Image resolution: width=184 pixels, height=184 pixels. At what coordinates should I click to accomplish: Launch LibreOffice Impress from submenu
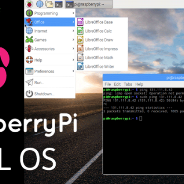point(101,49)
